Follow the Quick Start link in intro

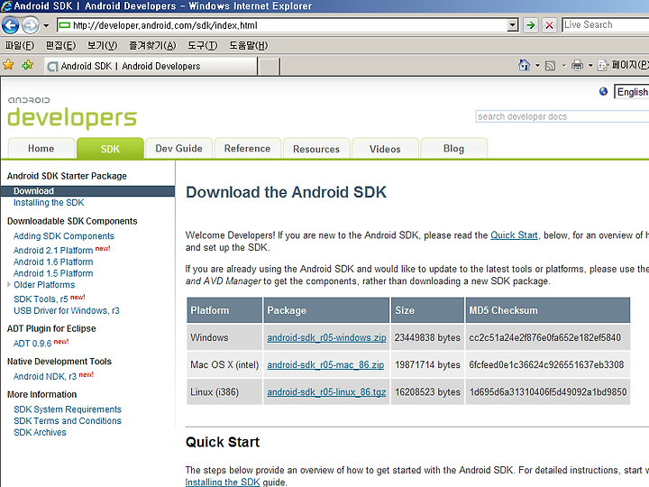tap(514, 235)
